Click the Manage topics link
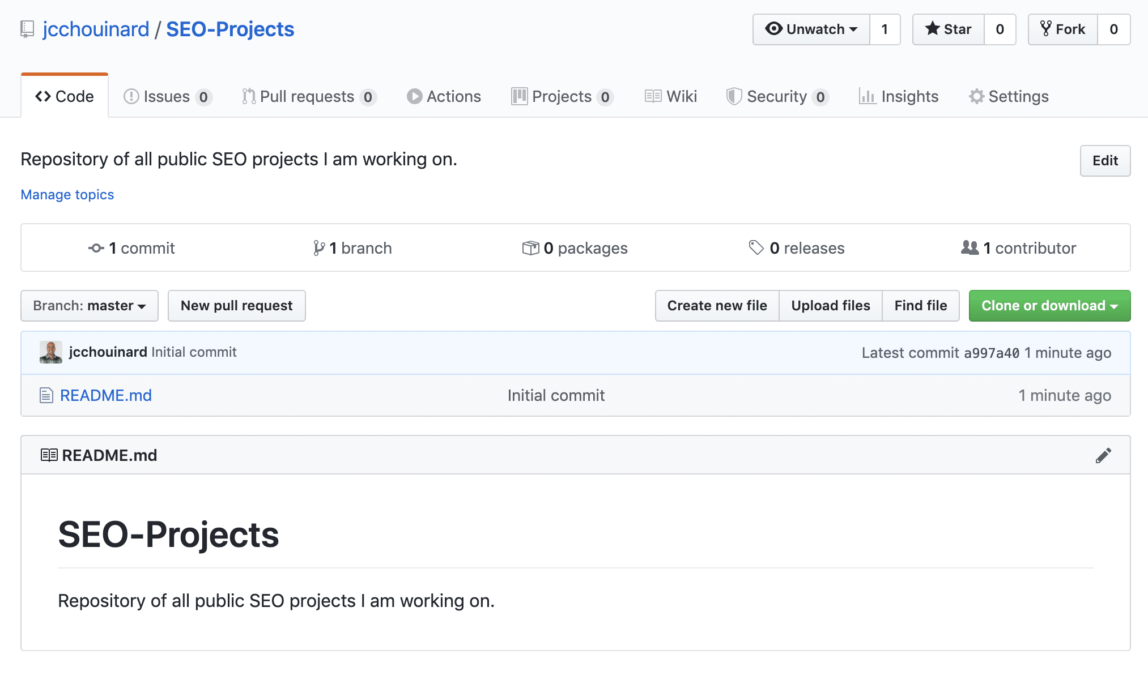Image resolution: width=1148 pixels, height=684 pixels. tap(67, 195)
